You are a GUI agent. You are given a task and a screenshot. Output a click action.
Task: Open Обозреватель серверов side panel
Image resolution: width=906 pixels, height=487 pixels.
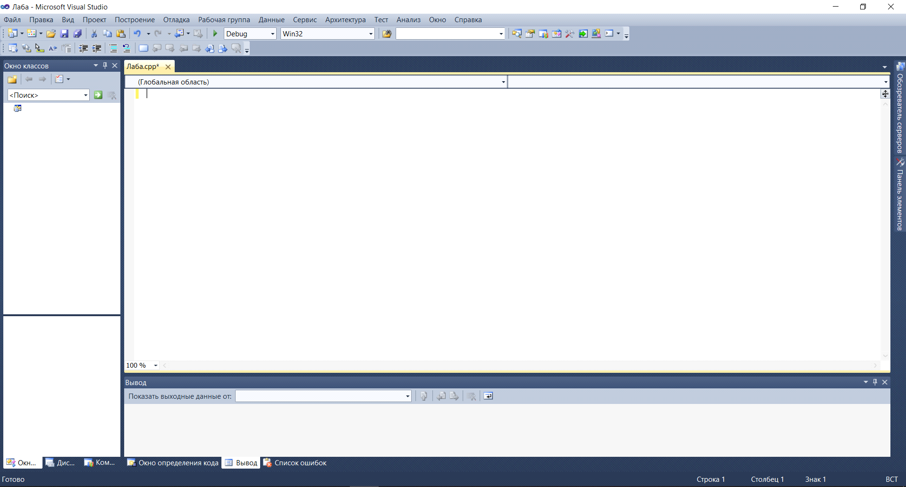coord(900,108)
